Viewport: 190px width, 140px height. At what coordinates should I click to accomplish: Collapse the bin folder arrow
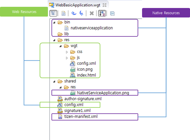tap(54, 22)
